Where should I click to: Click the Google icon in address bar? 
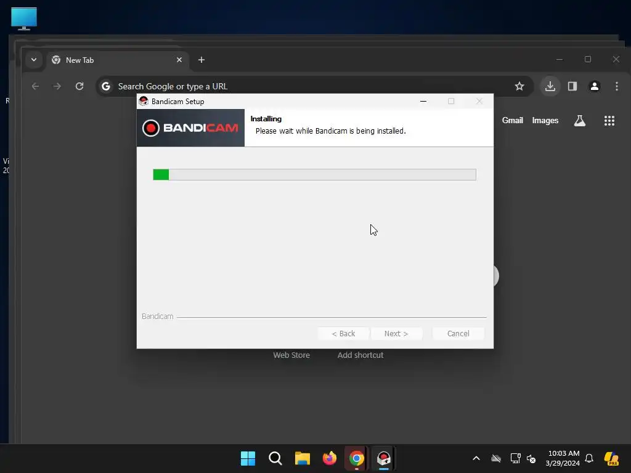106,86
